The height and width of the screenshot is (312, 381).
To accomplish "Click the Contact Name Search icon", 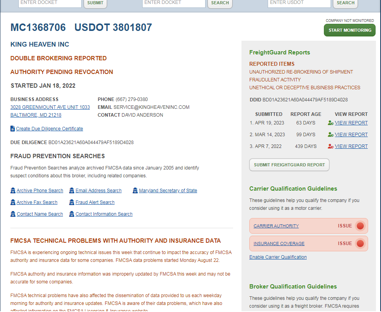I will click(13, 214).
